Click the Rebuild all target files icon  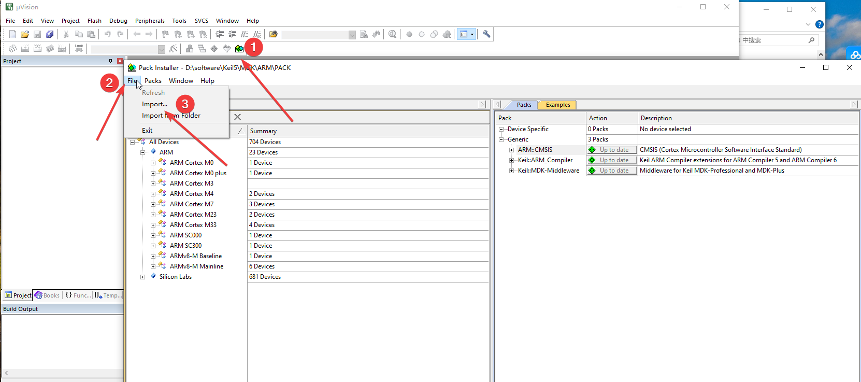pos(37,49)
